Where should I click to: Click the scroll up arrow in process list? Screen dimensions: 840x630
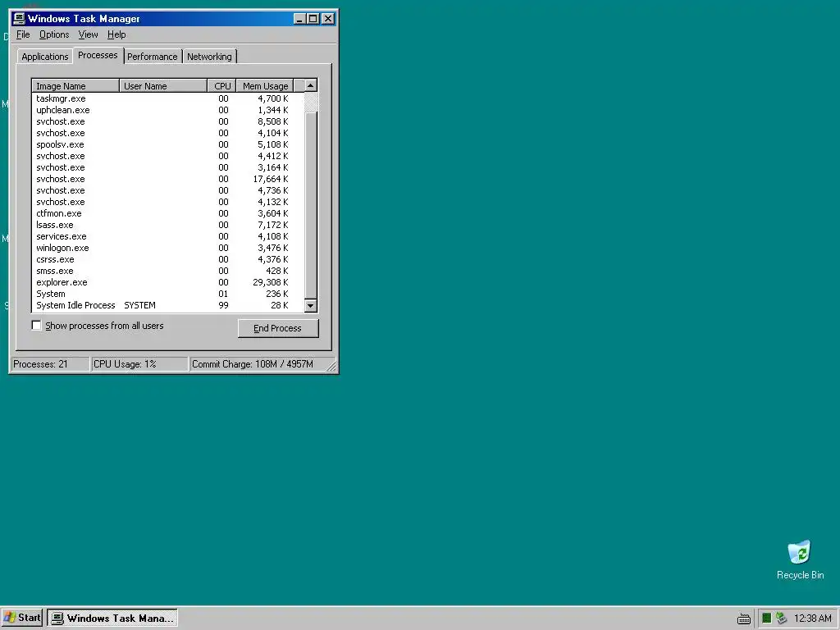point(311,85)
